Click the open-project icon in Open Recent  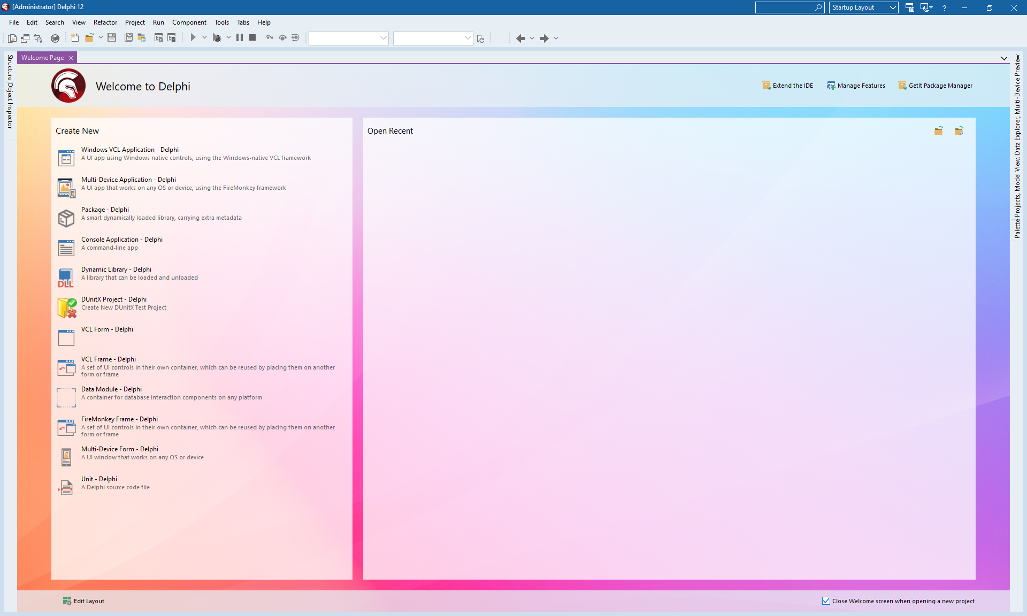click(959, 131)
